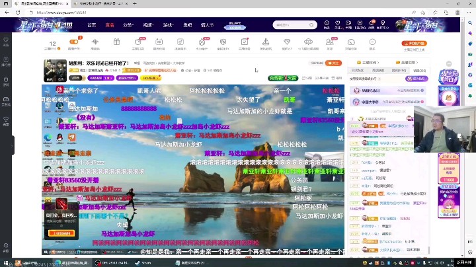Click the Douyu site search box
The width and height of the screenshot is (476, 267).
pyautogui.click(x=295, y=25)
